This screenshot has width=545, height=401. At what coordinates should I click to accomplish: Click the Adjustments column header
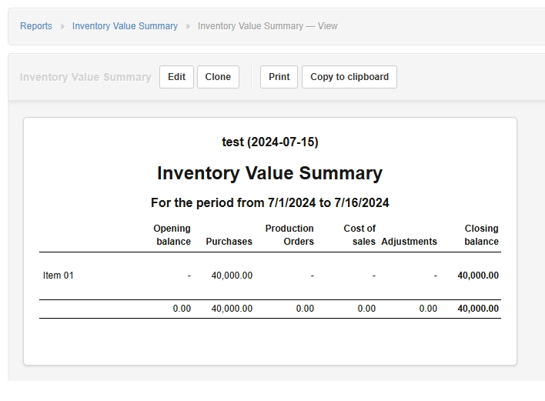(x=409, y=242)
